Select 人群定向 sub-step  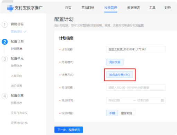coord(16,76)
